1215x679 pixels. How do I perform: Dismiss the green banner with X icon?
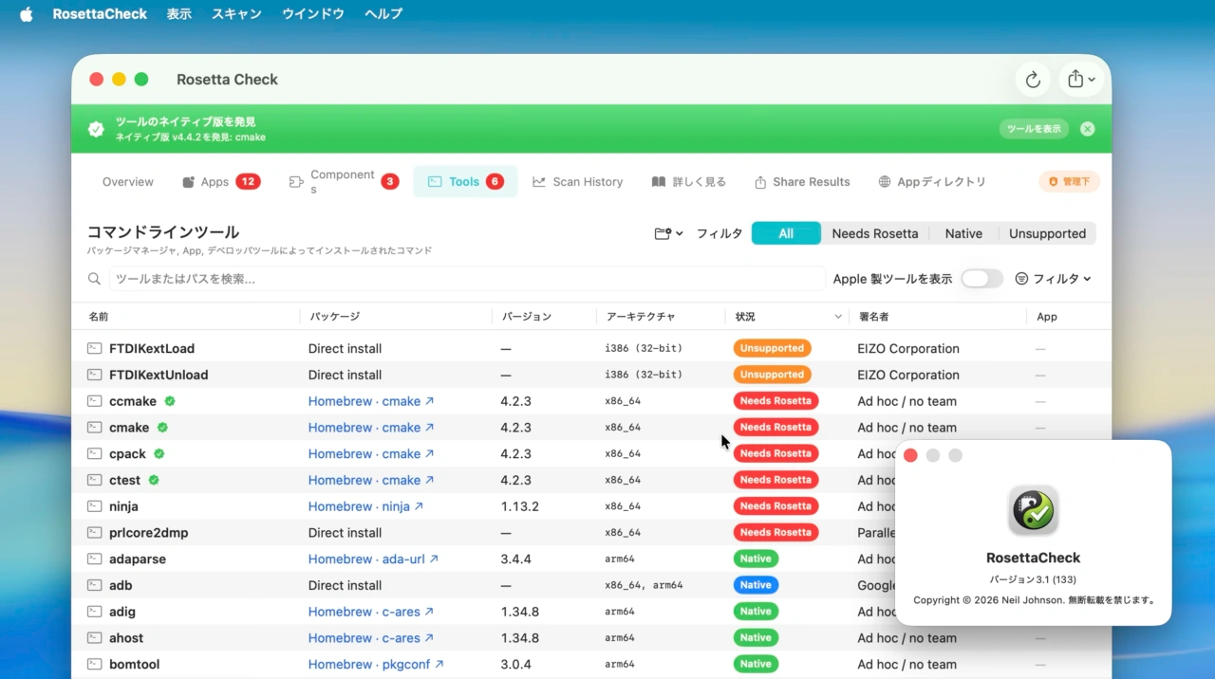[x=1088, y=129]
